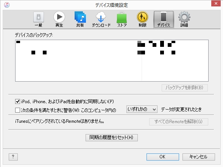Confirm settings with the OK button
This screenshot has width=223, height=167.
163,157
